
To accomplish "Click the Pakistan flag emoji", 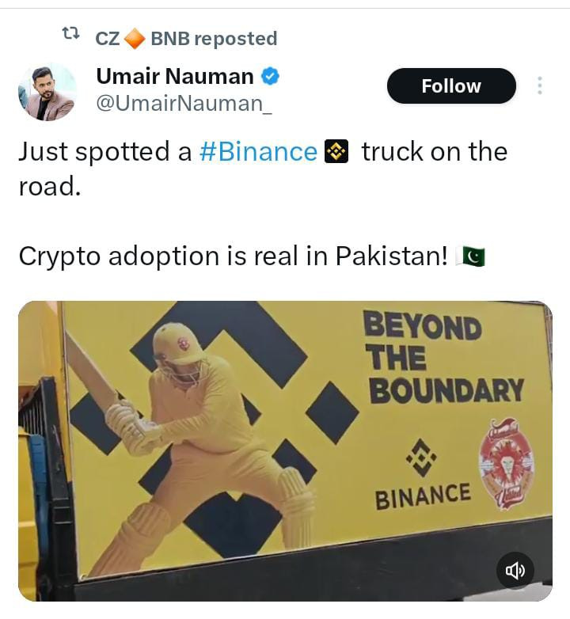I will pos(470,256).
